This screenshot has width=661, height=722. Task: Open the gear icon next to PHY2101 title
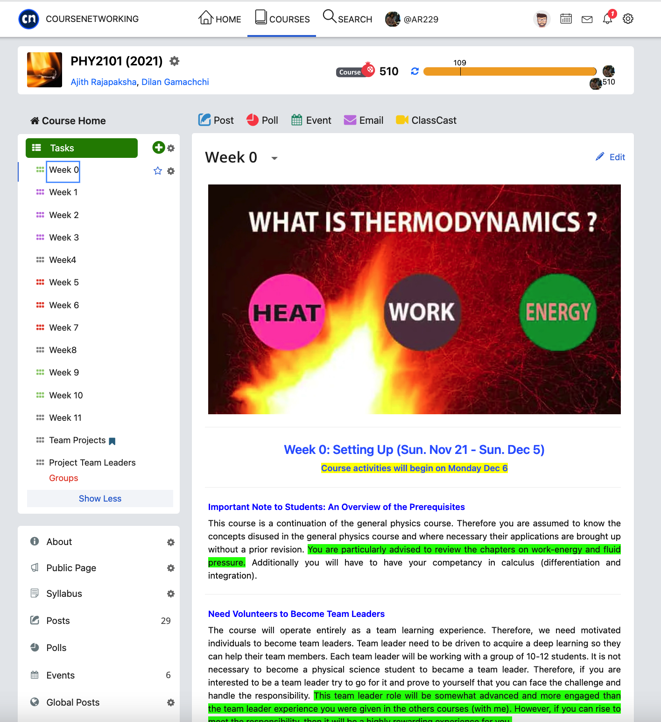tap(175, 61)
